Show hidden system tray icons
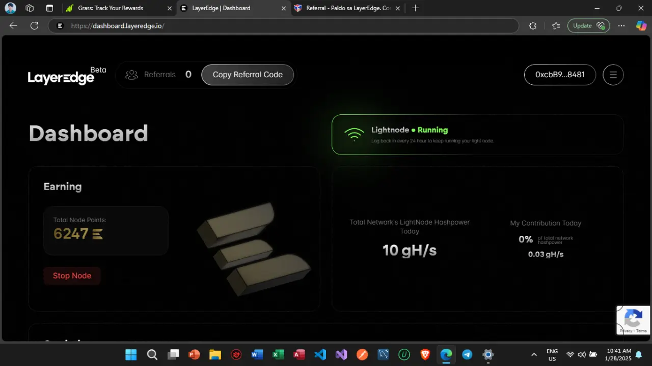The height and width of the screenshot is (366, 652). tap(534, 354)
